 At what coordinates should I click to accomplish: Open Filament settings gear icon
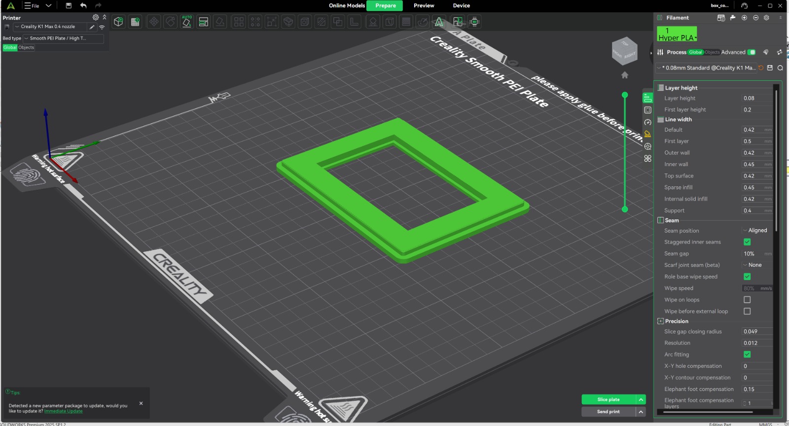click(x=766, y=18)
